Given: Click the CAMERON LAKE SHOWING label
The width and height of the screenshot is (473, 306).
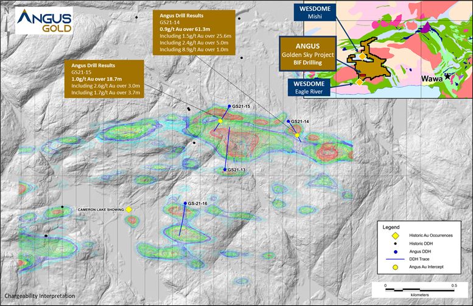Looking at the screenshot, I should pyautogui.click(x=101, y=209).
